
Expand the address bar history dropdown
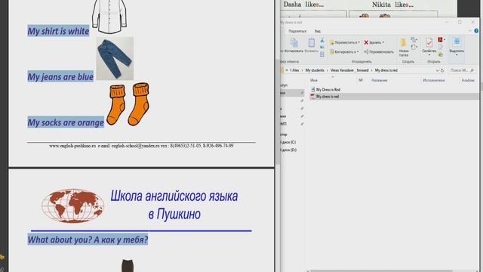[x=437, y=70]
